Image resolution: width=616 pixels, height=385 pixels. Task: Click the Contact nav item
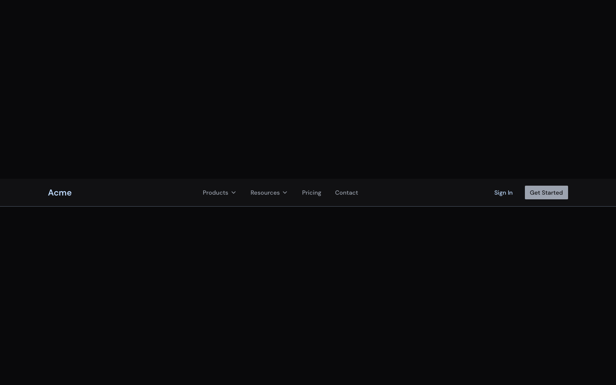[346, 192]
